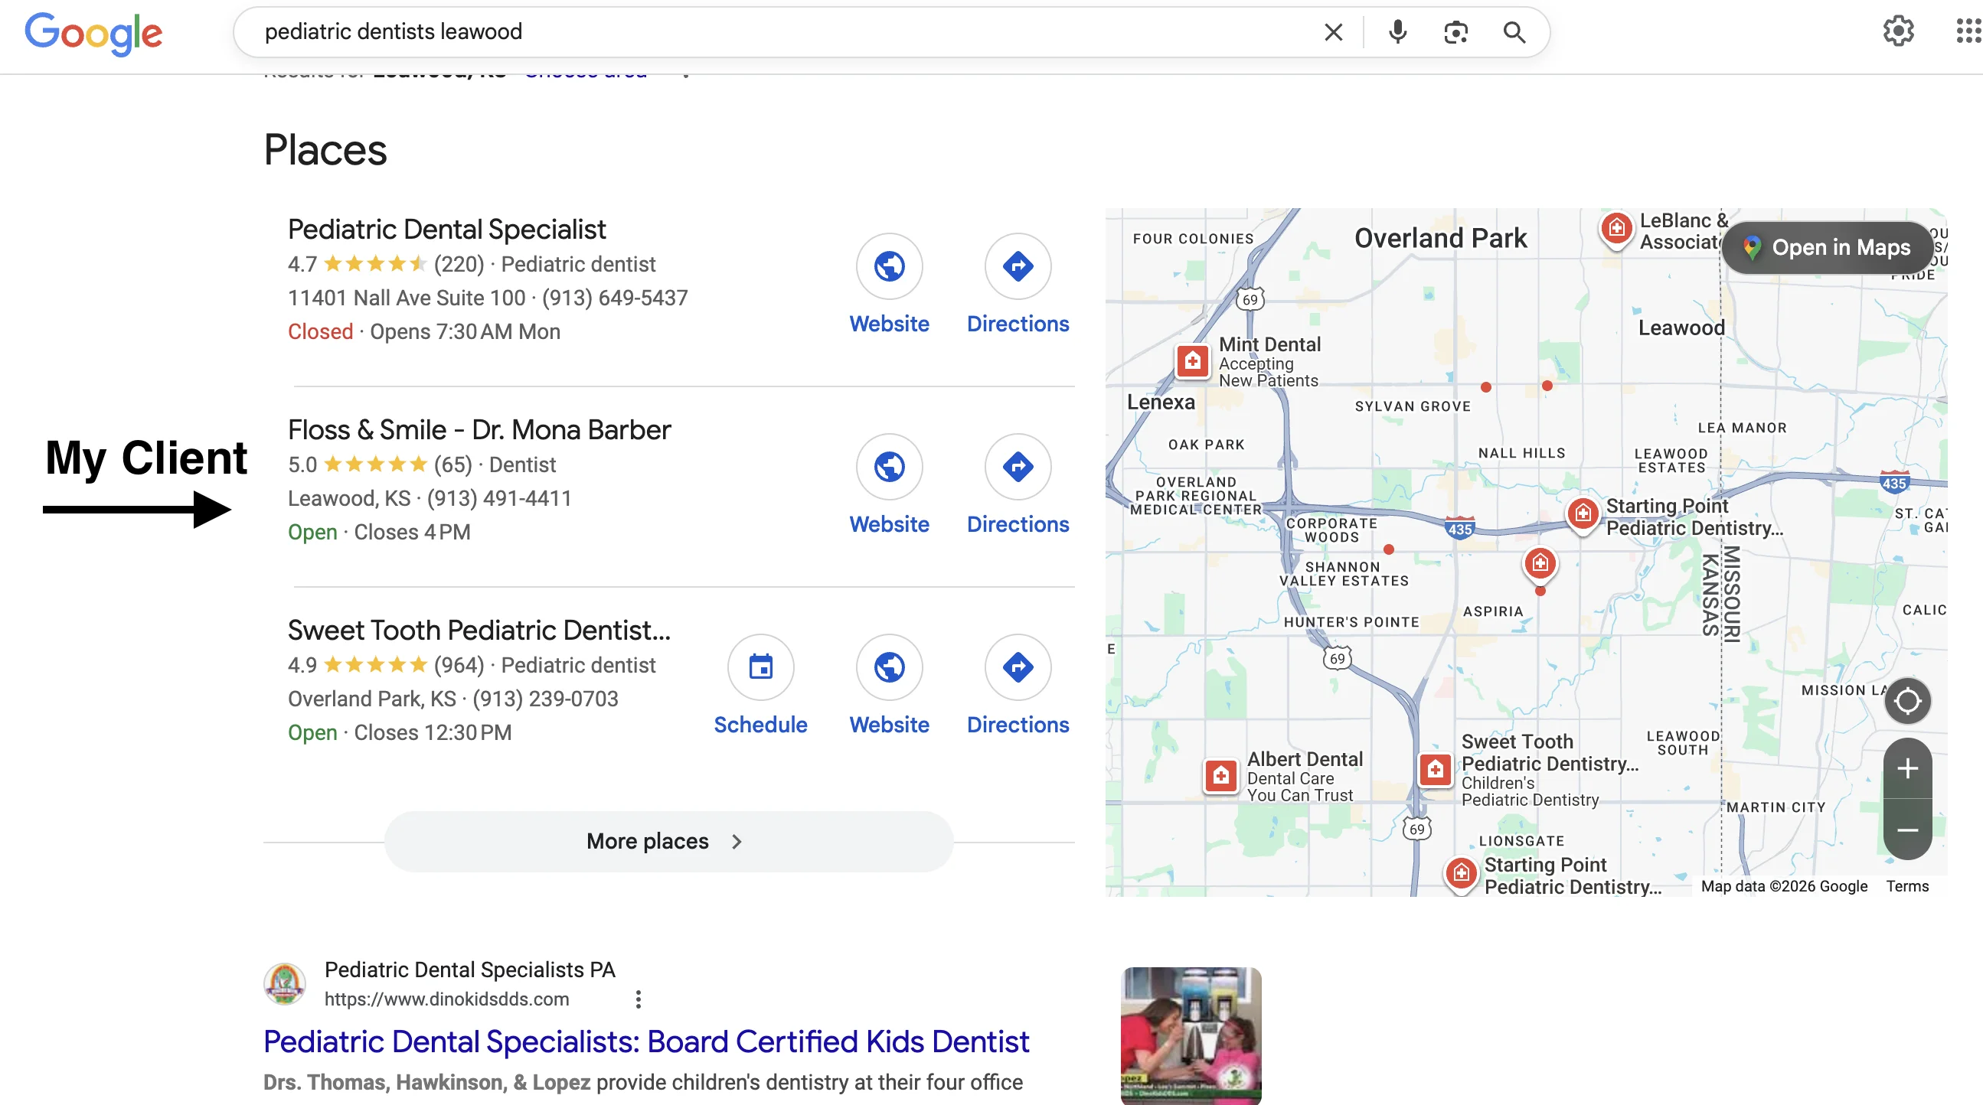Search by image using Google Lens
Image resolution: width=1983 pixels, height=1105 pixels.
(1455, 31)
